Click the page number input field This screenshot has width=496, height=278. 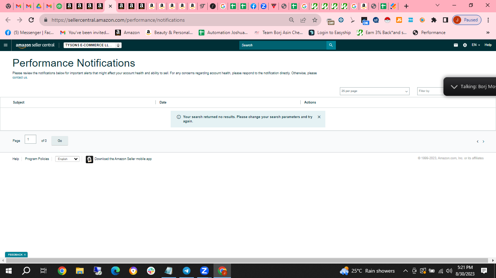point(31,139)
